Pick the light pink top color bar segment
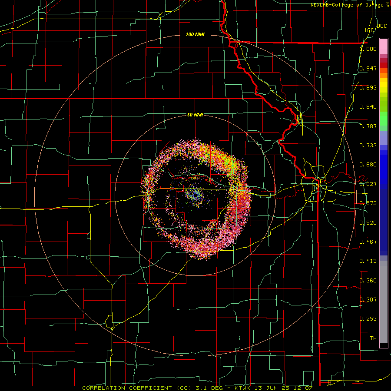 pyautogui.click(x=384, y=46)
